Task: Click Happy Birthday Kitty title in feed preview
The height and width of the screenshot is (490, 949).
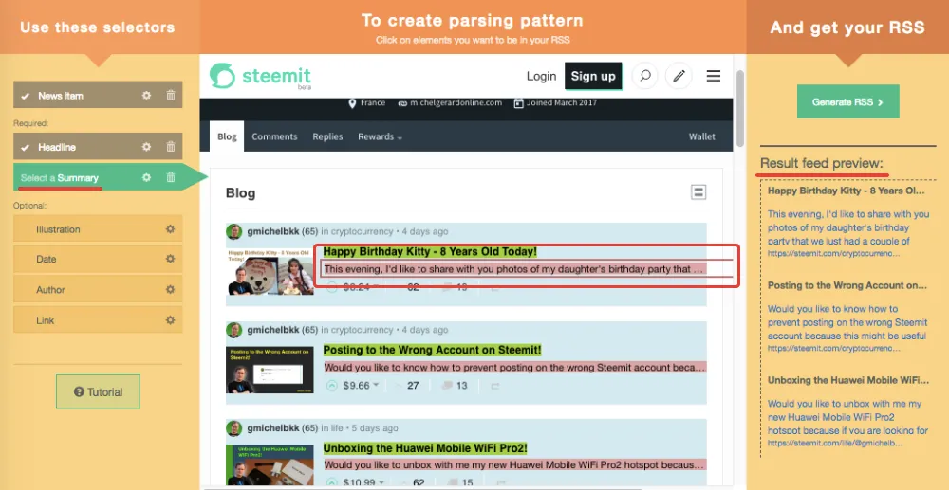Action: [x=847, y=191]
